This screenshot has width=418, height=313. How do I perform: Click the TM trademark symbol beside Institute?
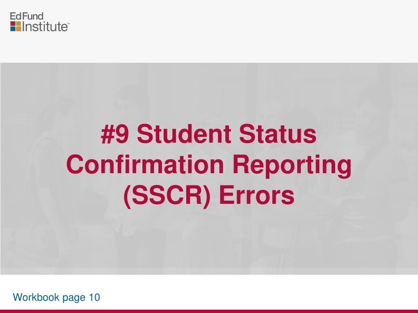pyautogui.click(x=68, y=24)
